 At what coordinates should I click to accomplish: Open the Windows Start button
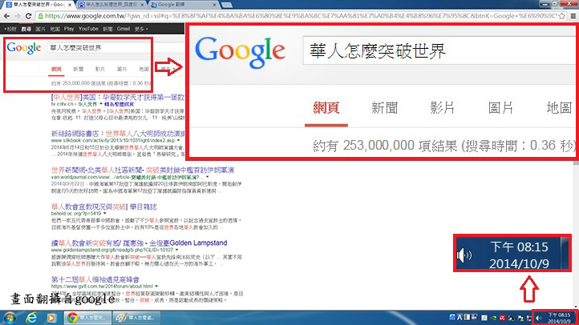pyautogui.click(x=10, y=318)
